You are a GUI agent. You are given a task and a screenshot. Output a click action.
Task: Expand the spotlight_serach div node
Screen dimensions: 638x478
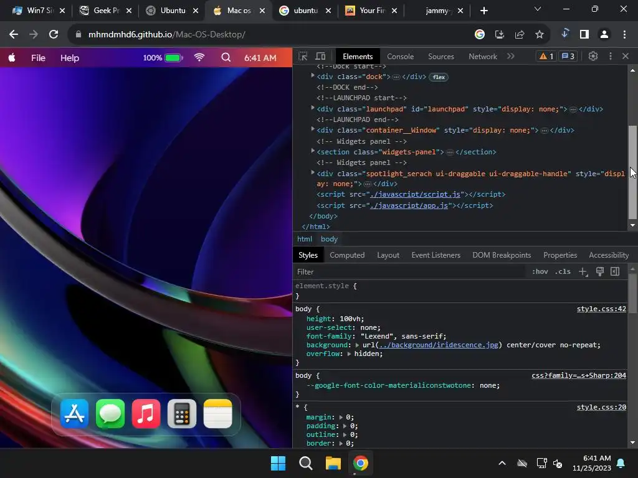click(x=313, y=173)
